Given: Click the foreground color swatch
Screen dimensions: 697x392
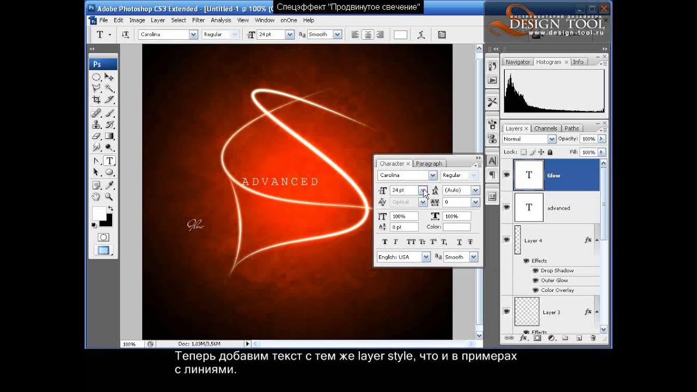Looking at the screenshot, I should point(99,213).
